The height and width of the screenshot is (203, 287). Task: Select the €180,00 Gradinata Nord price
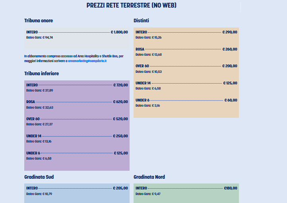[x=231, y=188]
